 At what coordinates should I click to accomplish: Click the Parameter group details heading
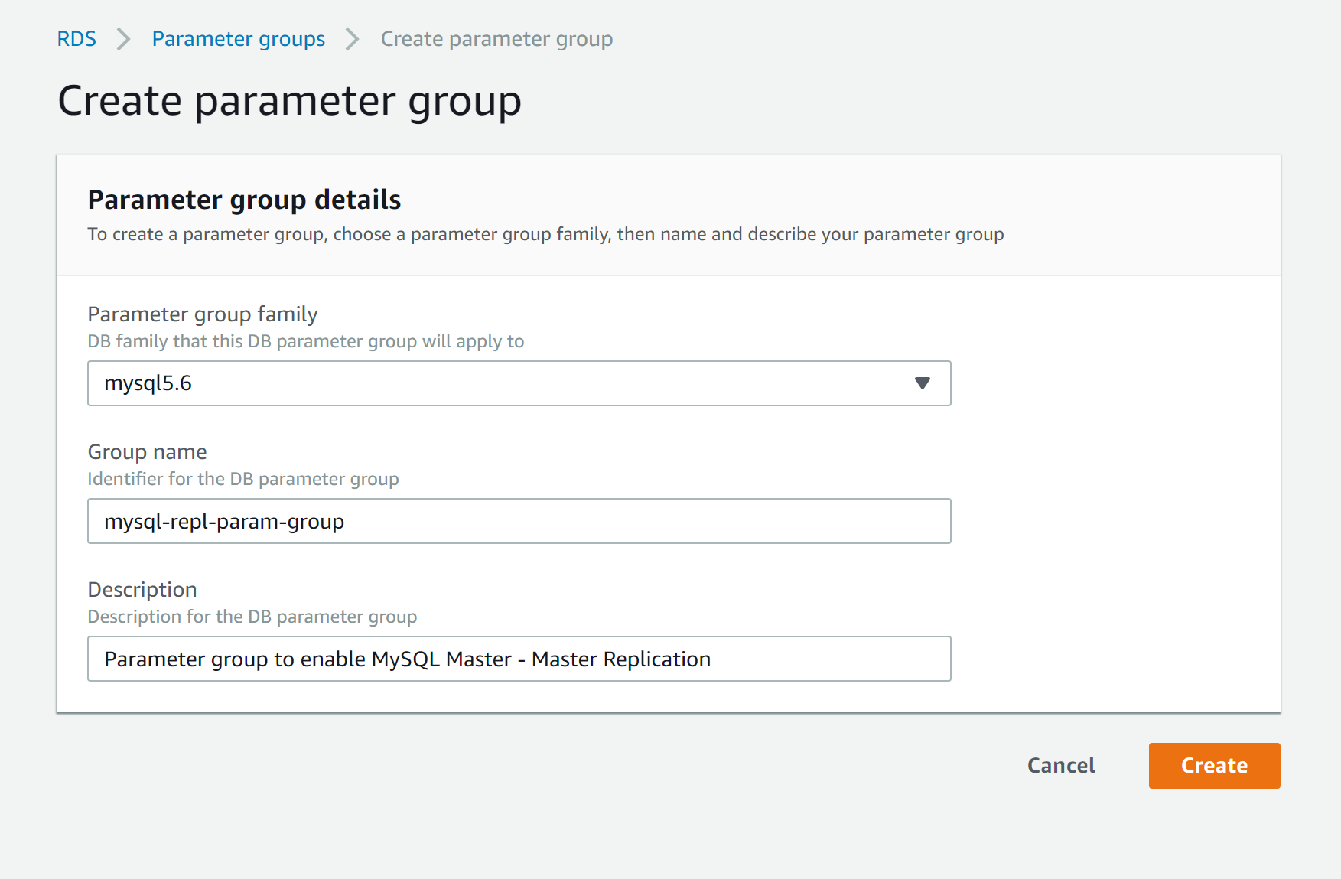(x=244, y=200)
